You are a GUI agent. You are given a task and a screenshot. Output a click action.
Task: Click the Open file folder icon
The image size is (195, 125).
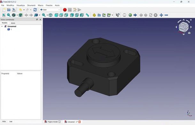[x=9, y=10]
